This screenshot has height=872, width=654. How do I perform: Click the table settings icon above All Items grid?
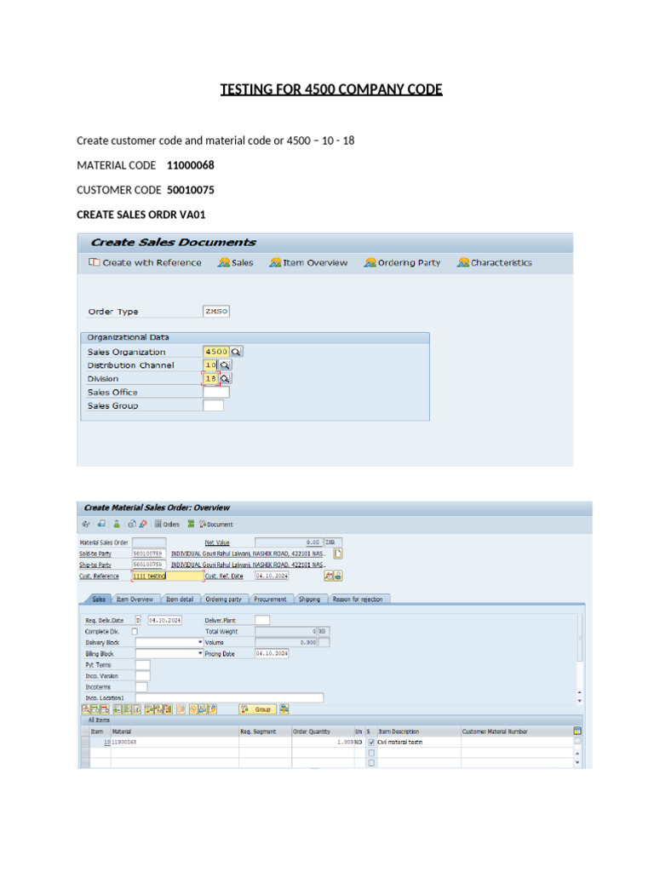[x=577, y=731]
